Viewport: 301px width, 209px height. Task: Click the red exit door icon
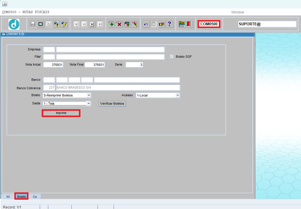tap(189, 24)
